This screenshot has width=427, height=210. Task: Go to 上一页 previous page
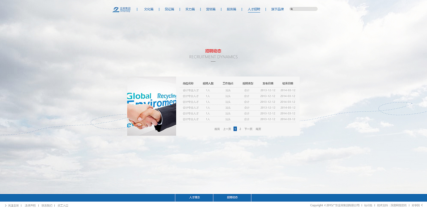coord(227,129)
